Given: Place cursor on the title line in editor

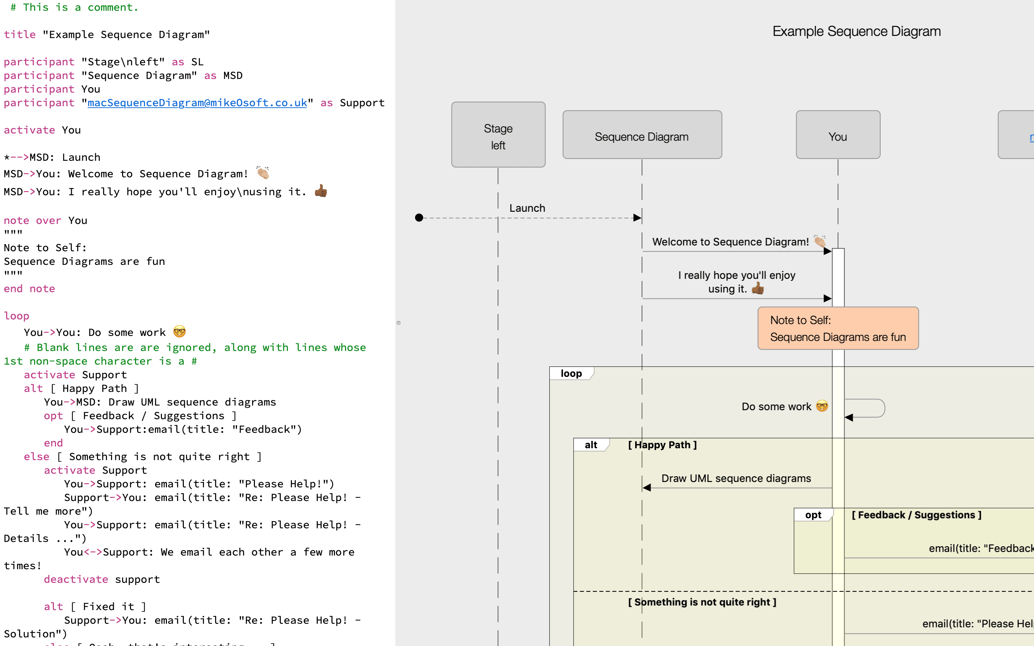Looking at the screenshot, I should tap(107, 34).
